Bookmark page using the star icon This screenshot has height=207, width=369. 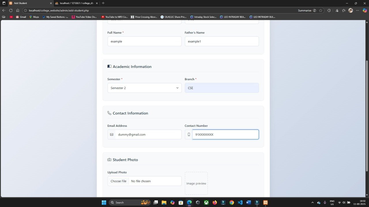[321, 10]
